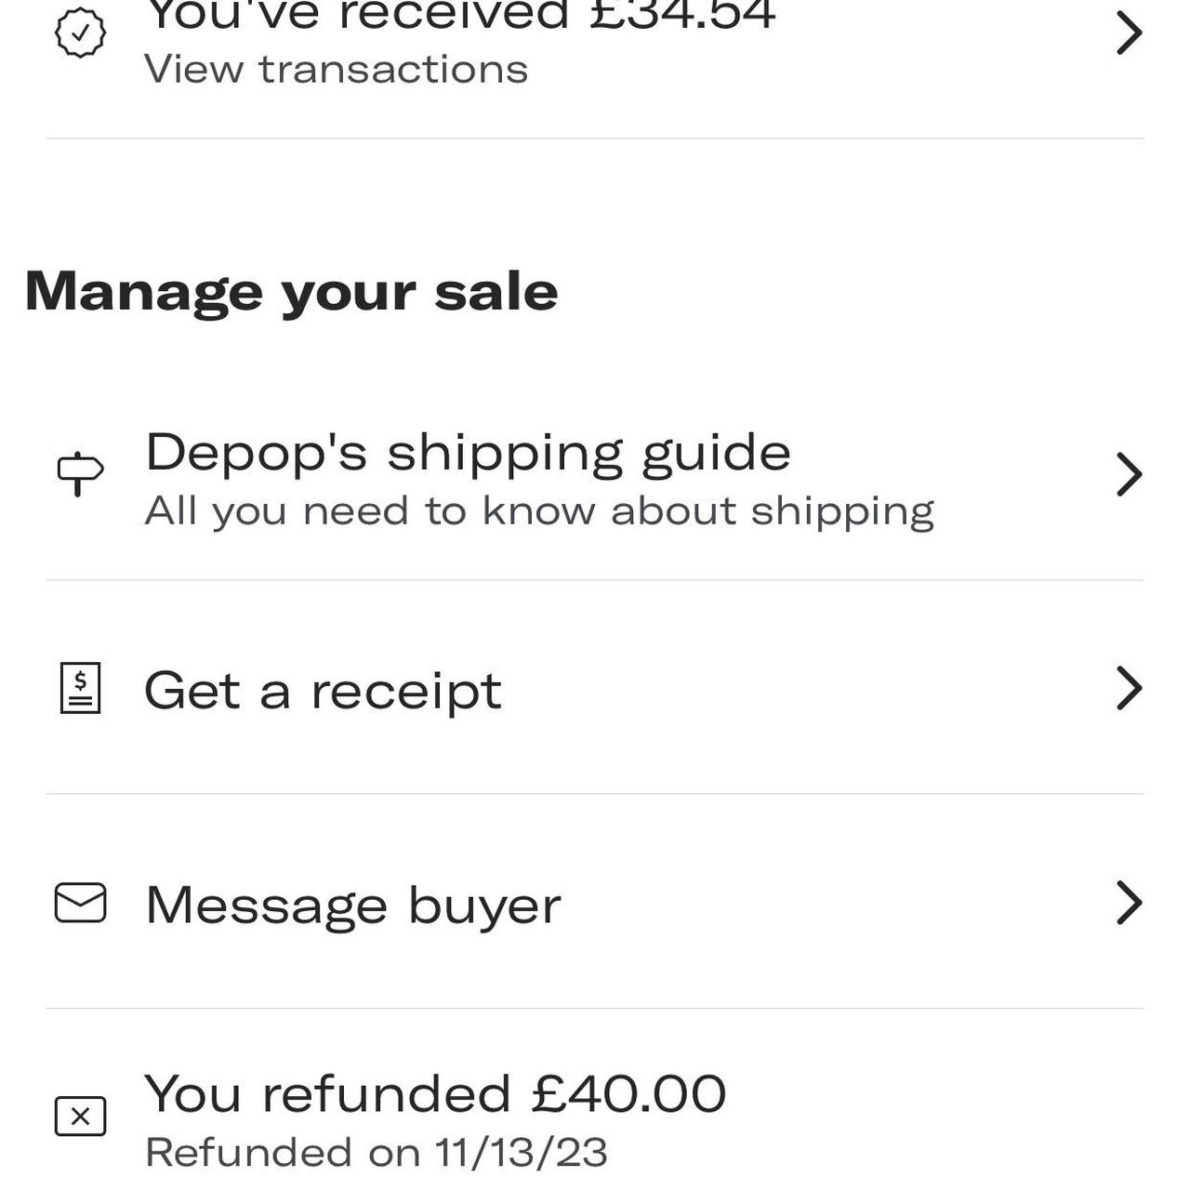Click the receipt document icon
Screen dimensions: 1190x1190
80,688
